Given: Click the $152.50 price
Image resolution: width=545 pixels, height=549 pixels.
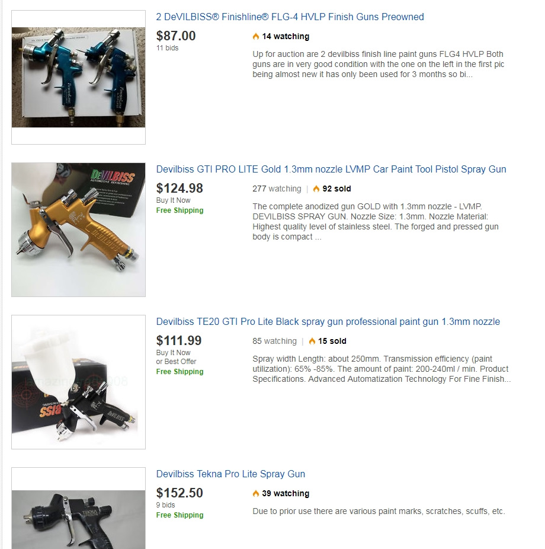Looking at the screenshot, I should (x=179, y=493).
